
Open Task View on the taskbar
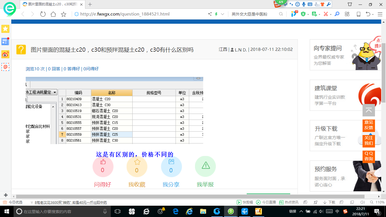tap(118, 211)
